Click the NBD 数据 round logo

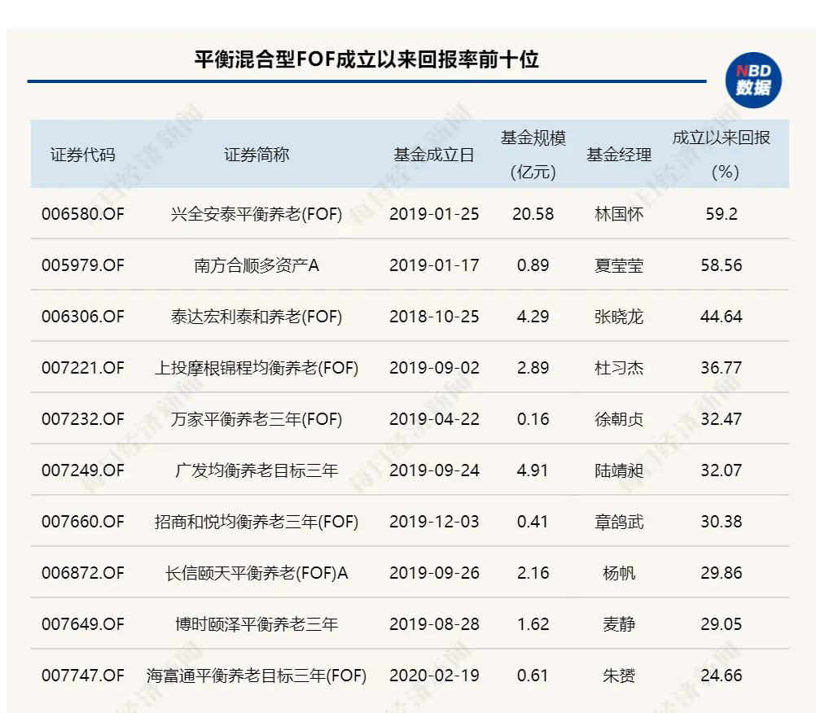[753, 80]
